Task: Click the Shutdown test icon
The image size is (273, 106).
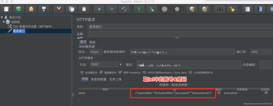Action: coord(177,9)
